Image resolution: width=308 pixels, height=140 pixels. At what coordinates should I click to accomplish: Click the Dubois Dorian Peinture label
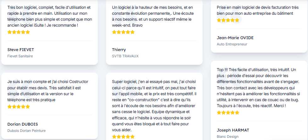click(26, 131)
